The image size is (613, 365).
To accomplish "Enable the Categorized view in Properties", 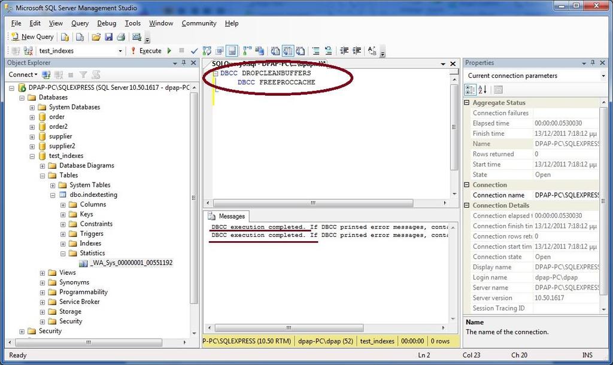I will point(470,90).
